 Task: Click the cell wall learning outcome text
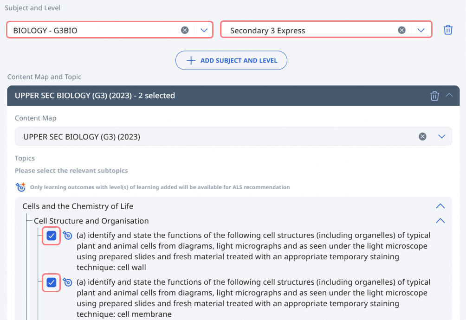253,251
